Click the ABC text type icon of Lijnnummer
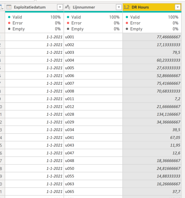The height and width of the screenshot is (198, 185). [x=68, y=7]
